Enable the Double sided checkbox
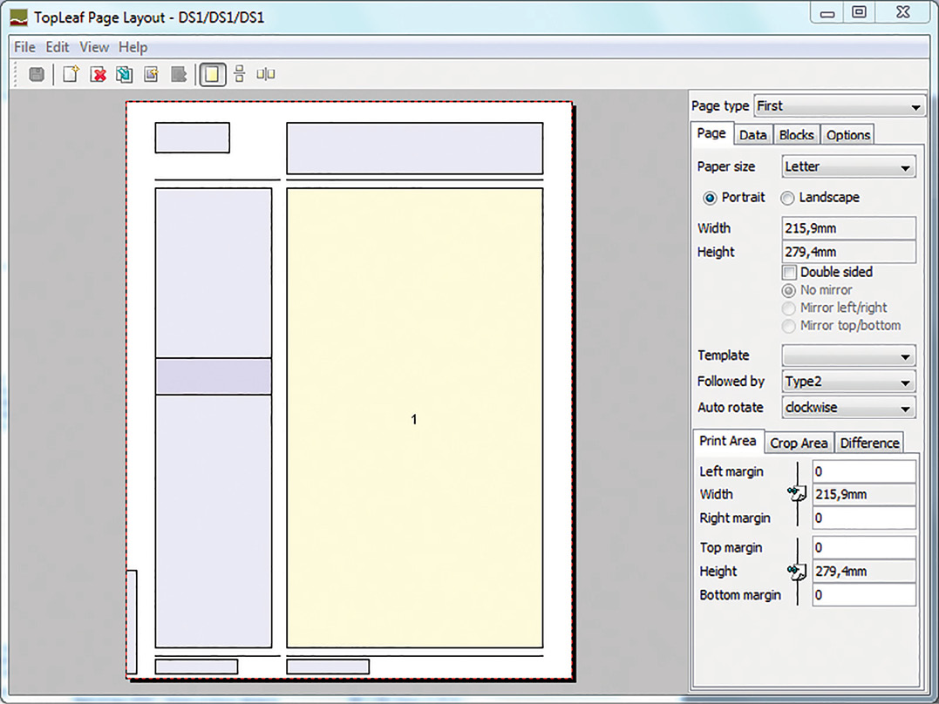Image resolution: width=939 pixels, height=704 pixels. pyautogui.click(x=789, y=273)
